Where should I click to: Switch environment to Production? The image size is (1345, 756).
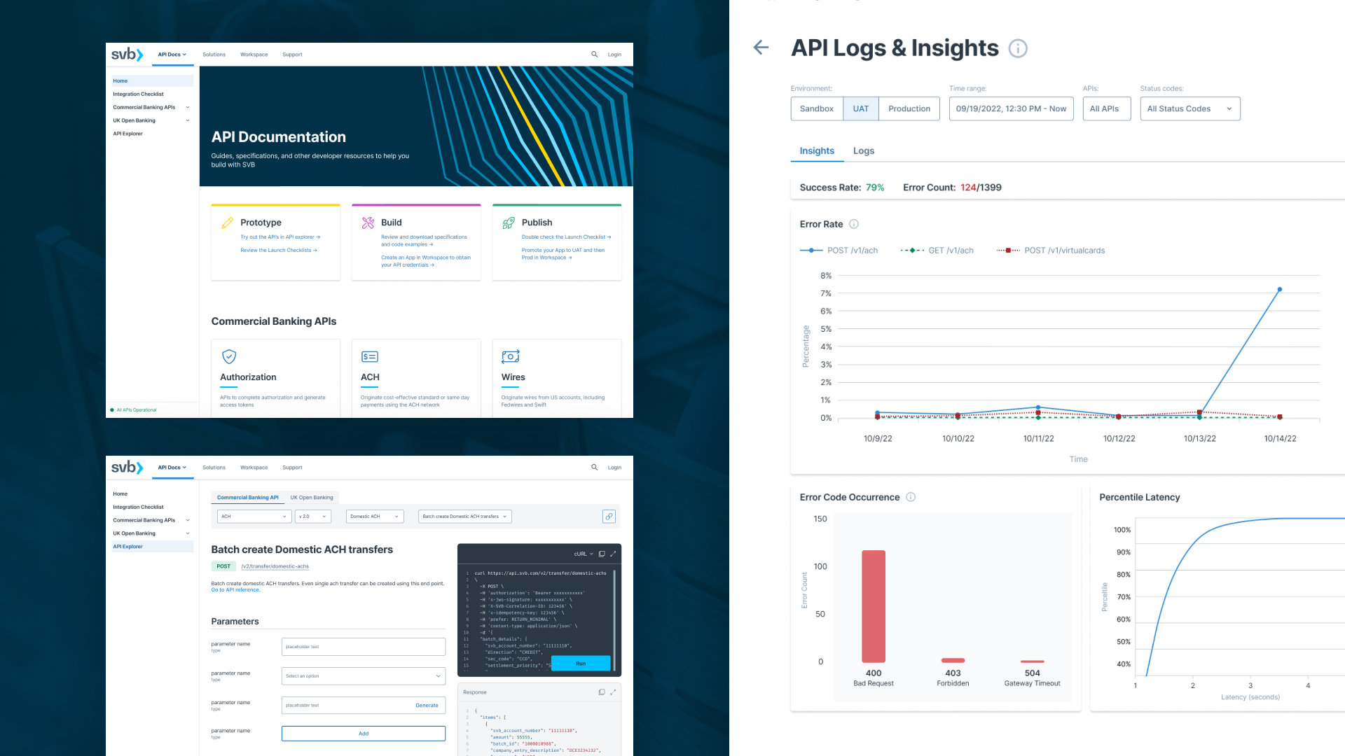pos(909,108)
